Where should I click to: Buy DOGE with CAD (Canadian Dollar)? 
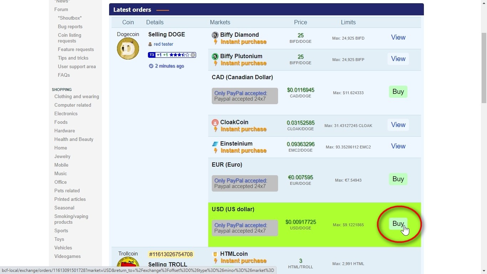[x=398, y=92]
